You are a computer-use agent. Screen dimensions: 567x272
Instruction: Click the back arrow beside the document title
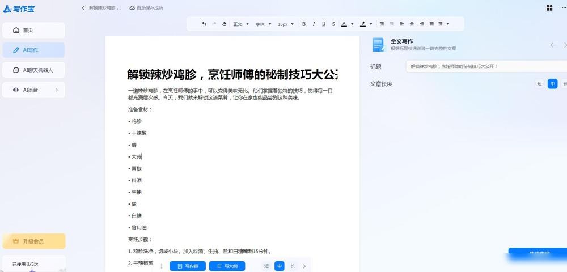pyautogui.click(x=83, y=8)
